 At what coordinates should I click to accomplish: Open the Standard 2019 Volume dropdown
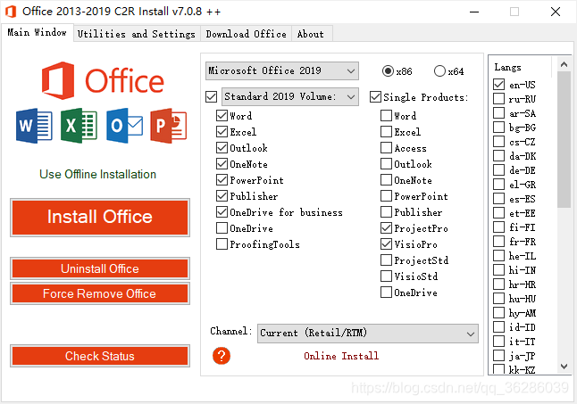point(290,96)
